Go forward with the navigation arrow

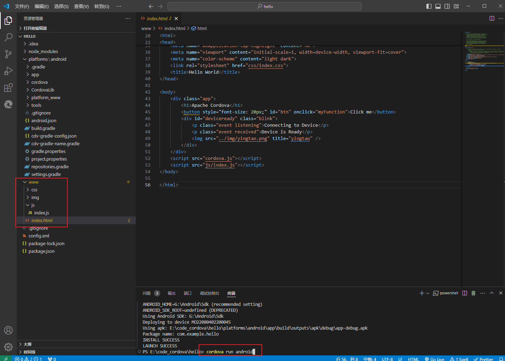[x=160, y=6]
